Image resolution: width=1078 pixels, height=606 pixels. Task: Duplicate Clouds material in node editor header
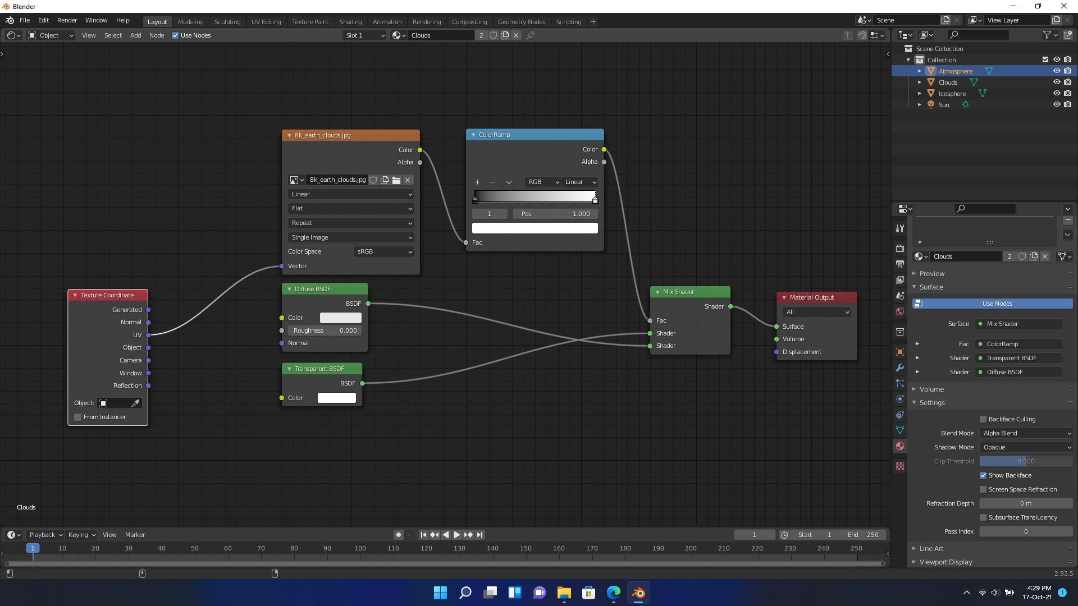coord(505,35)
